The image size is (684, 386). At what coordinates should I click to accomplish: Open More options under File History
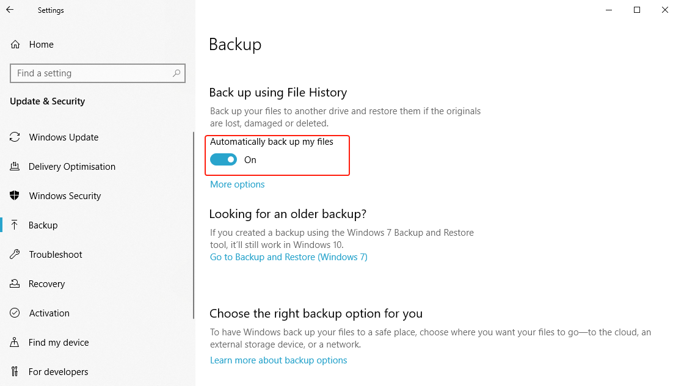tap(237, 184)
